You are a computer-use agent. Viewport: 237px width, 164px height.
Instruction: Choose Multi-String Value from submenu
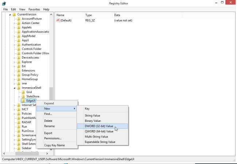point(102,137)
